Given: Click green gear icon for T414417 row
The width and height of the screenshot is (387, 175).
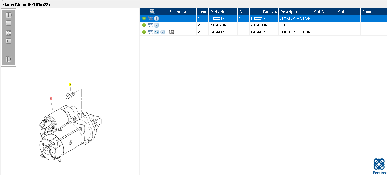Looking at the screenshot, I should pos(144,32).
